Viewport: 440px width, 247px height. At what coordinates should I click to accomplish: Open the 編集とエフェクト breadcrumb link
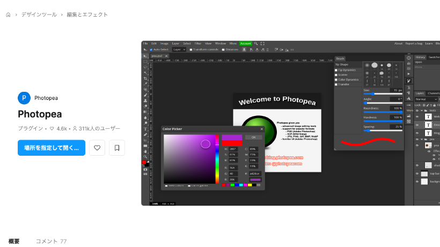click(87, 14)
